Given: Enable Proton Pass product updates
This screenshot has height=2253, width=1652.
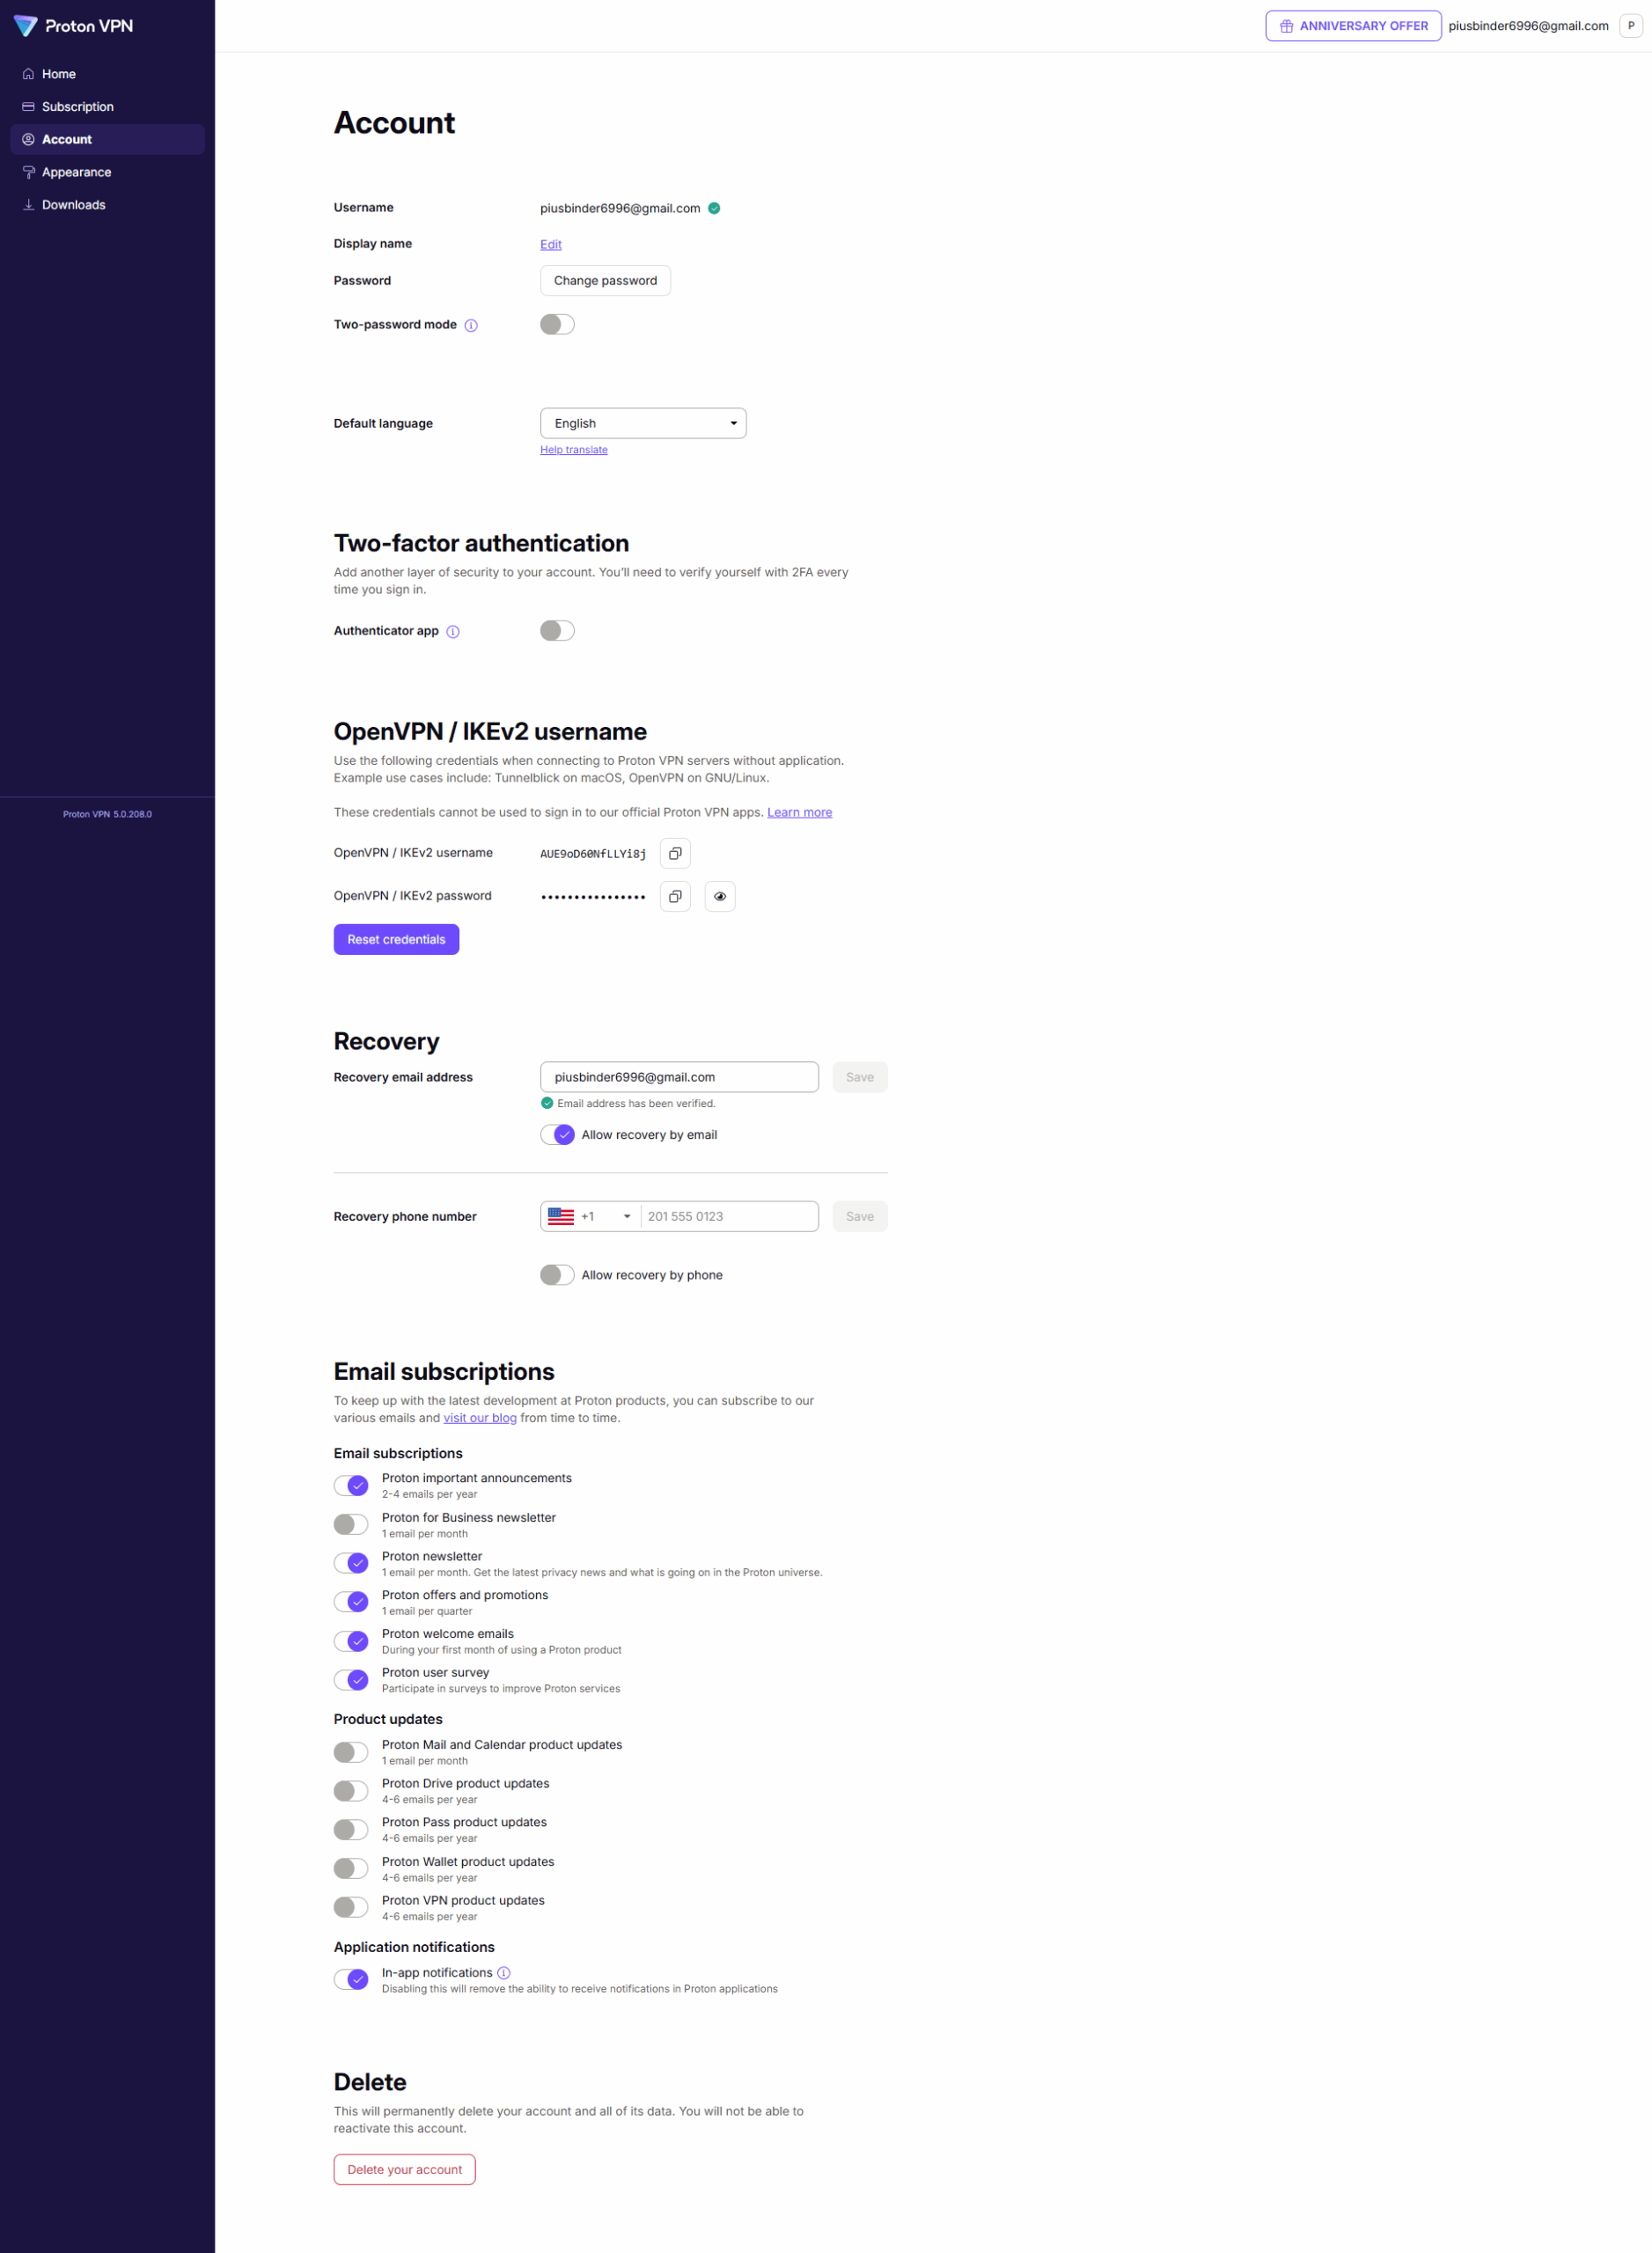Looking at the screenshot, I should pos(351,1829).
